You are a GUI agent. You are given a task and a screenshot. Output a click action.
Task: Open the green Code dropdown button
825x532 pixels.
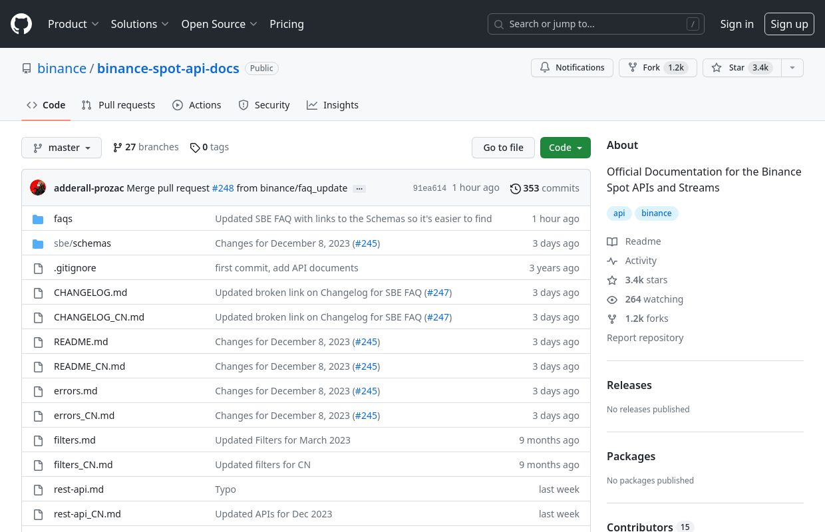click(x=565, y=148)
